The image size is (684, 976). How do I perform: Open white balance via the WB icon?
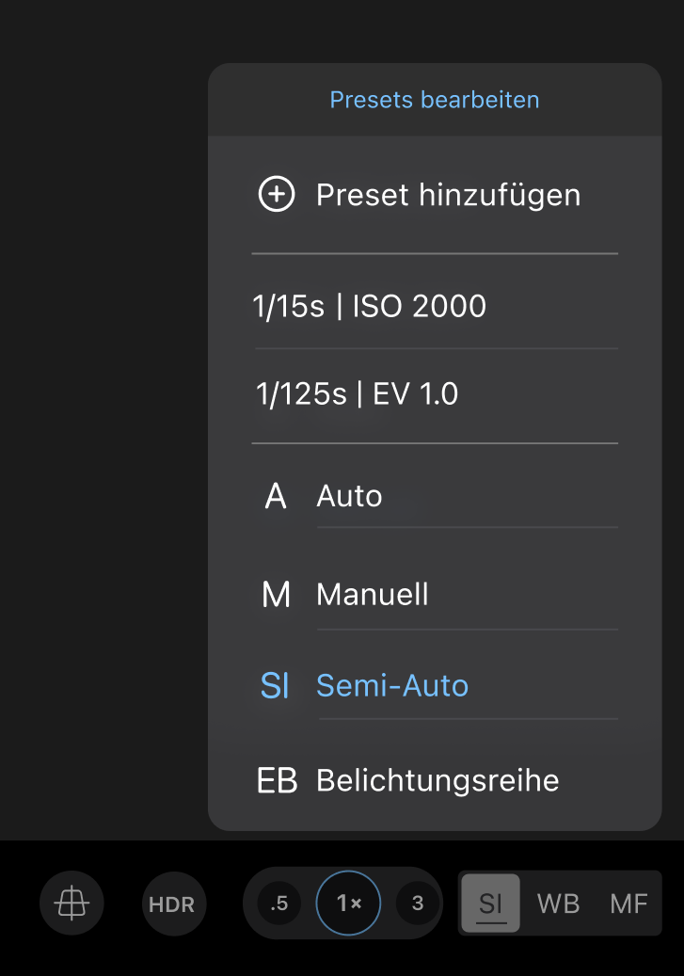(x=559, y=903)
